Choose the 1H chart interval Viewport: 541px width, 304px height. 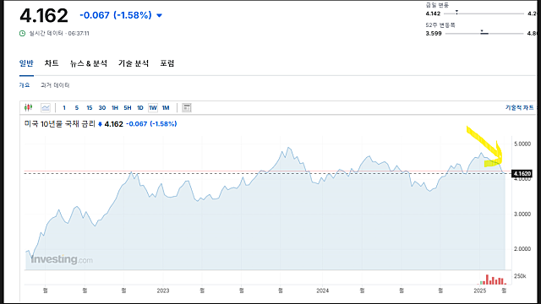point(115,108)
